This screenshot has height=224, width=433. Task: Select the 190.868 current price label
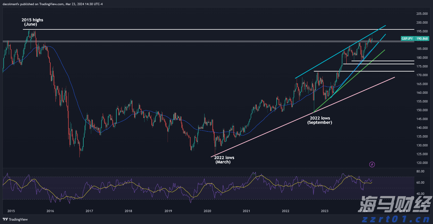point(422,39)
